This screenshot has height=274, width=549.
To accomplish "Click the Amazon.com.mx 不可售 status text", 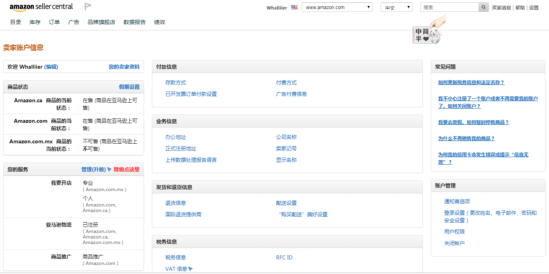I will coord(110,145).
